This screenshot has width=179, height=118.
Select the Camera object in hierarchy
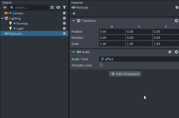pyautogui.click(x=18, y=13)
